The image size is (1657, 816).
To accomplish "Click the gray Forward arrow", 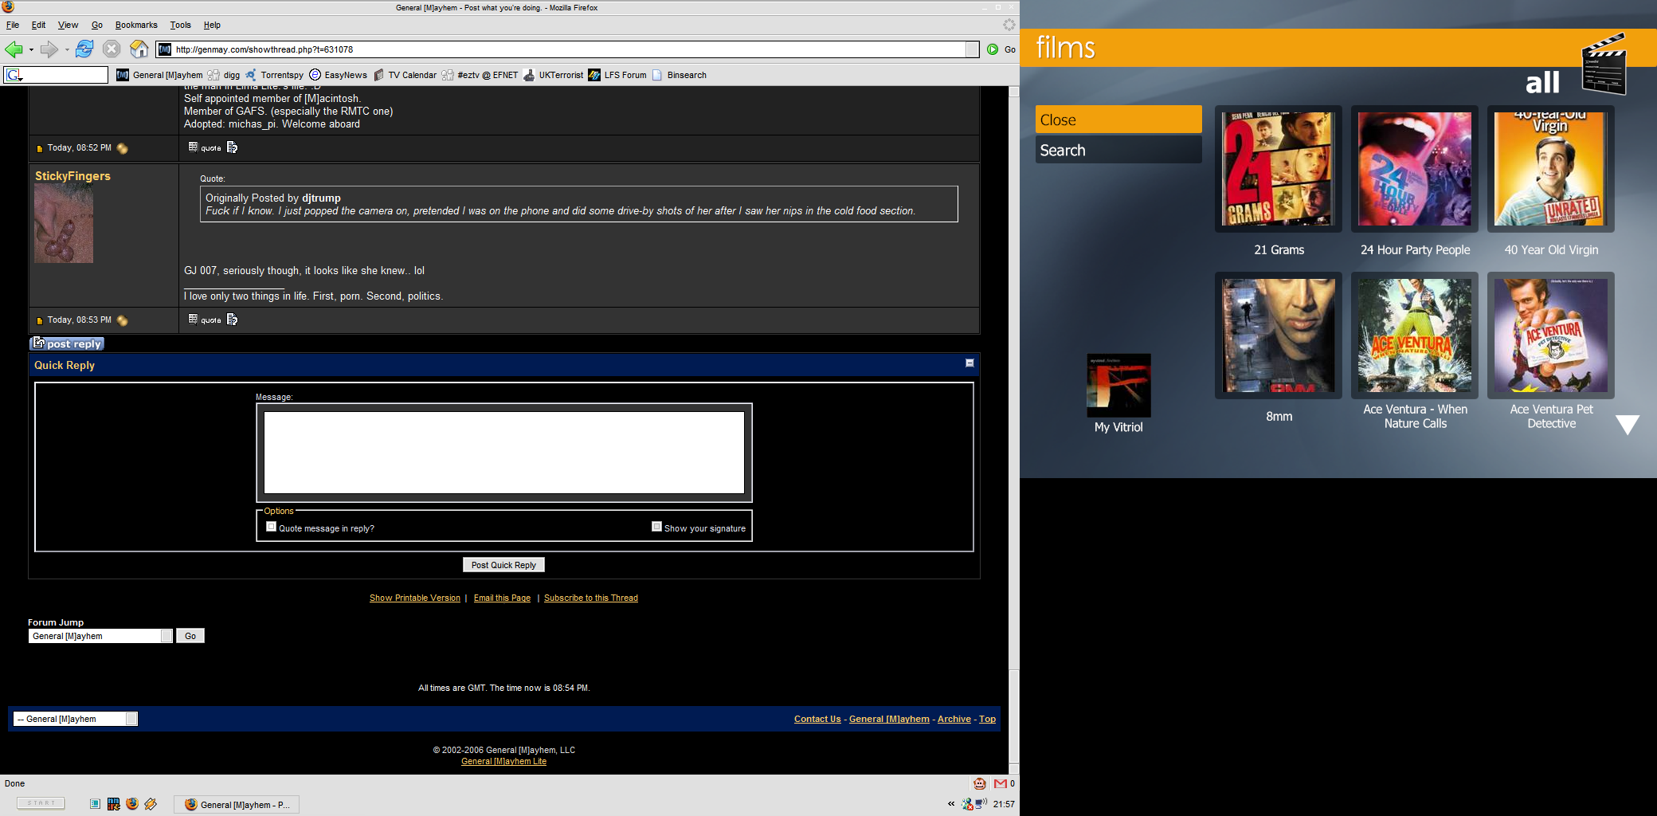I will tap(49, 49).
